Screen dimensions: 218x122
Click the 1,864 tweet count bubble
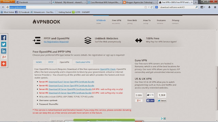pos(162,95)
